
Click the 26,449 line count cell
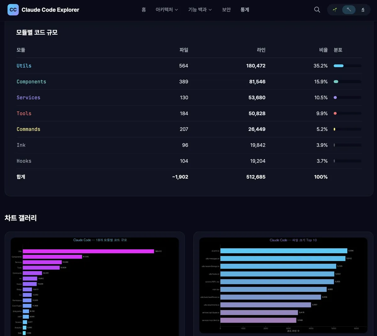pos(257,129)
